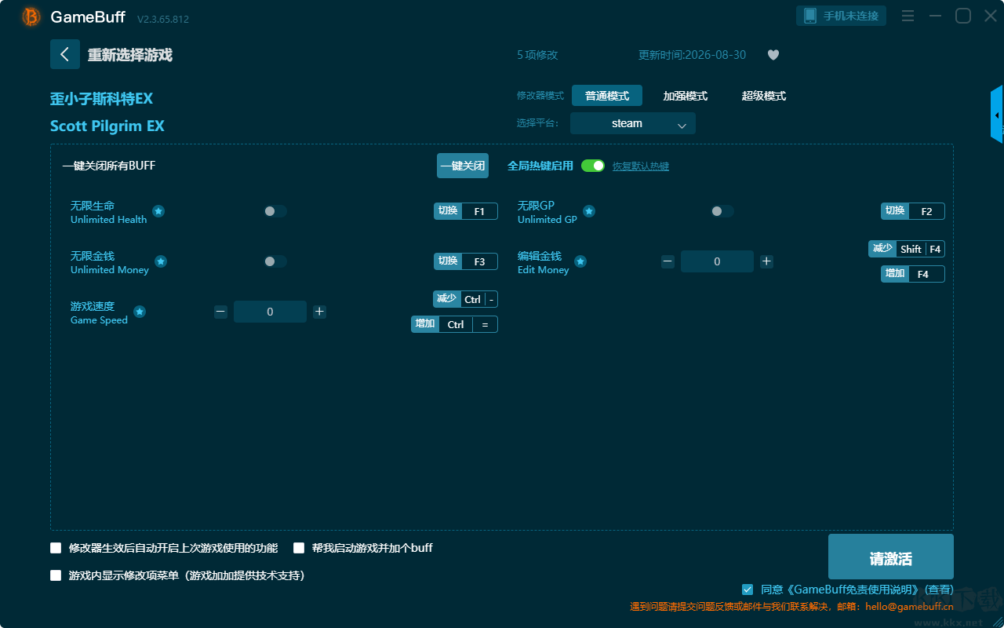Click the Game Speed value field
This screenshot has height=628, width=1004.
tap(270, 312)
